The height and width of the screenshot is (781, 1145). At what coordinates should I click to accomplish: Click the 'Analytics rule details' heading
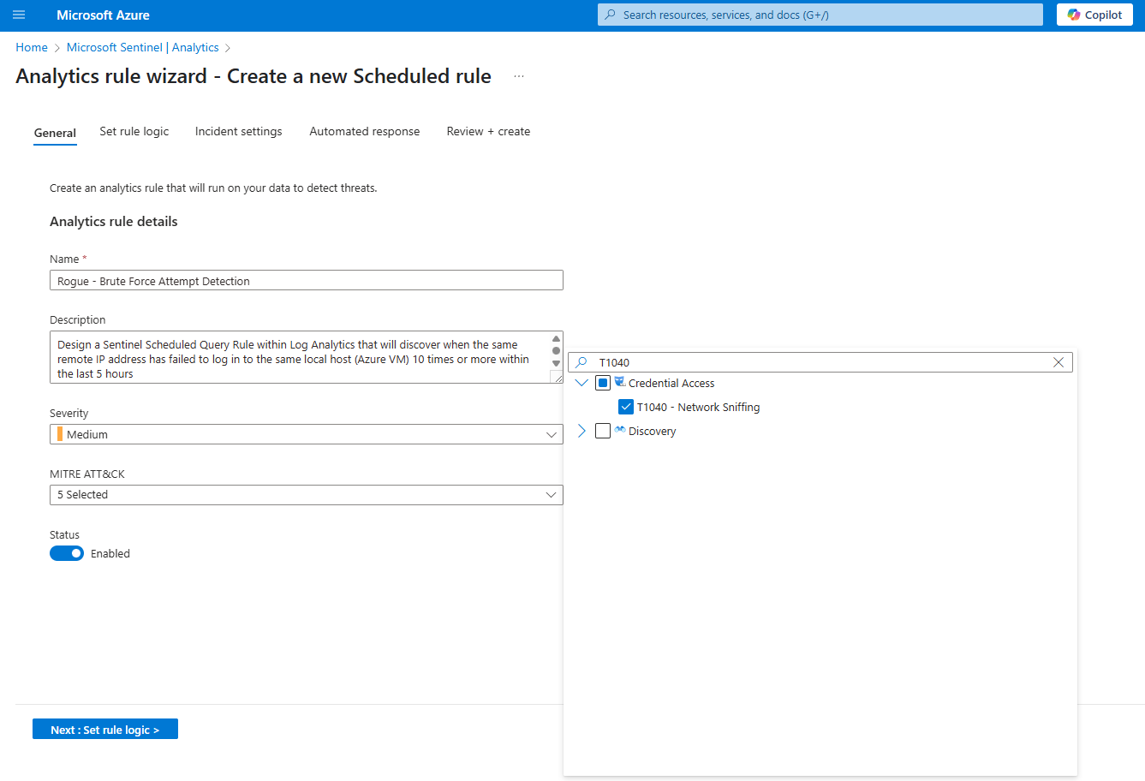coord(114,221)
